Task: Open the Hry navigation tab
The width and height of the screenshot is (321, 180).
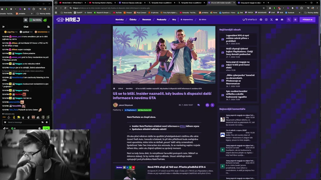Action: tap(174, 19)
